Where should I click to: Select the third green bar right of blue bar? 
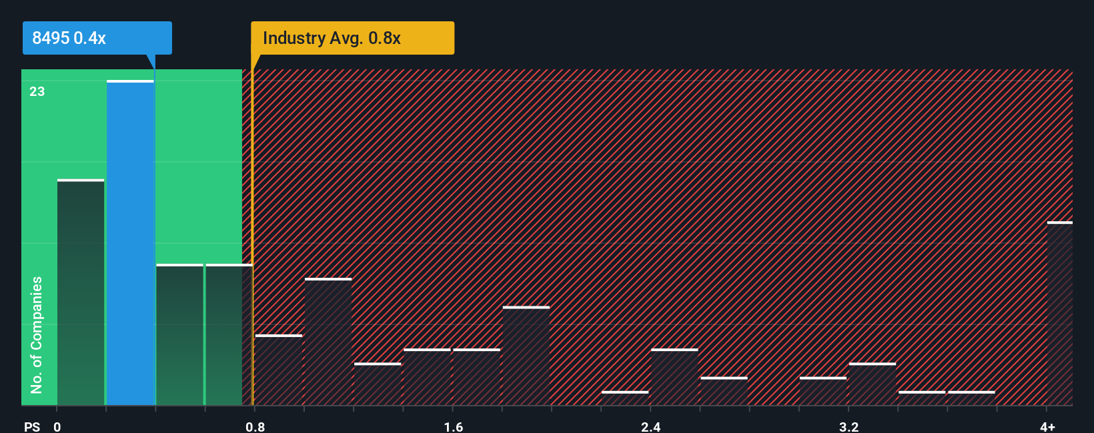[179, 334]
